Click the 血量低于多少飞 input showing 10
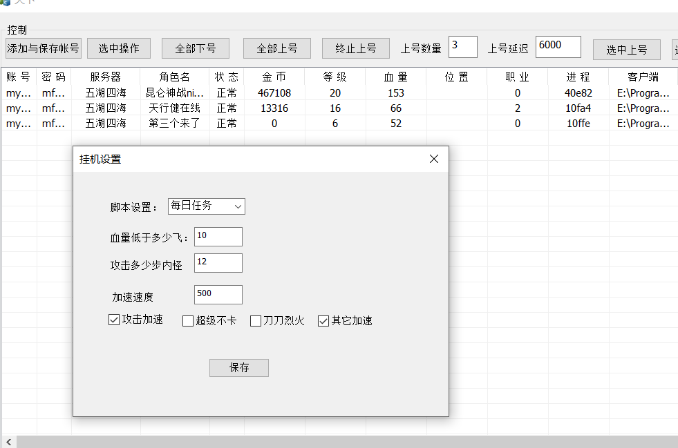This screenshot has width=678, height=448. coord(218,236)
